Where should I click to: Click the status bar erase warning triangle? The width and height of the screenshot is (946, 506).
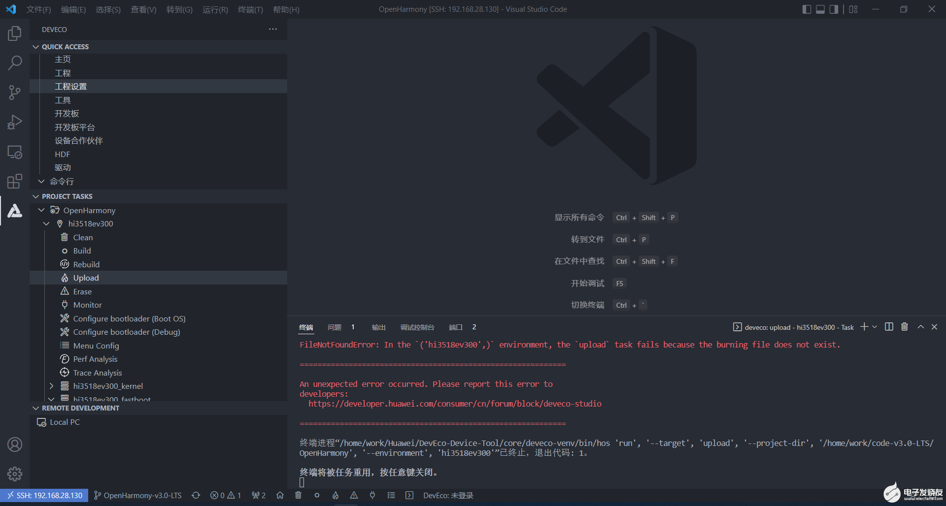pos(354,495)
